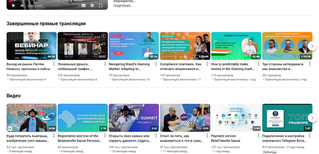319x154 pixels.
Task: Open title Три стороны нетворкинга
Action: pos(283,66)
